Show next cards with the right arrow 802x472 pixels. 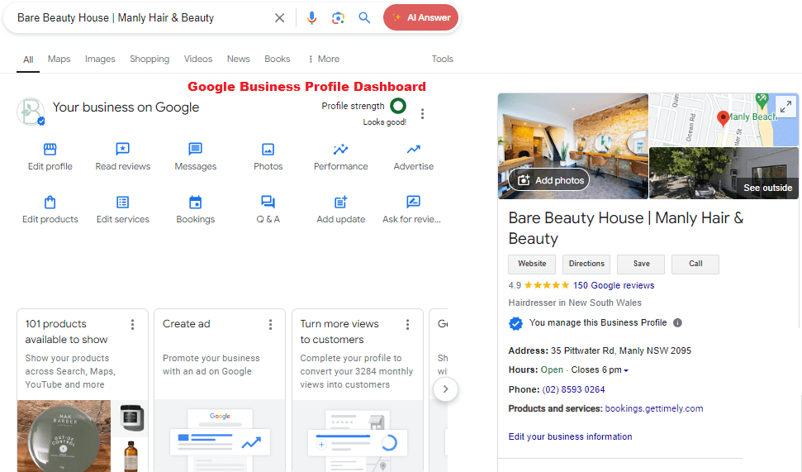pyautogui.click(x=445, y=389)
